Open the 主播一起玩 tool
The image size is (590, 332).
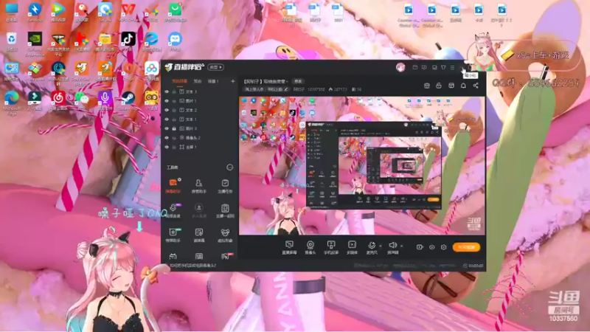(225, 210)
